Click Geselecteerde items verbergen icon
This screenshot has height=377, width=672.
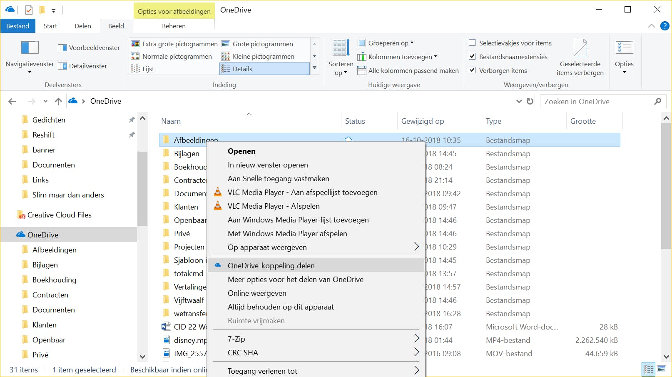pyautogui.click(x=580, y=48)
